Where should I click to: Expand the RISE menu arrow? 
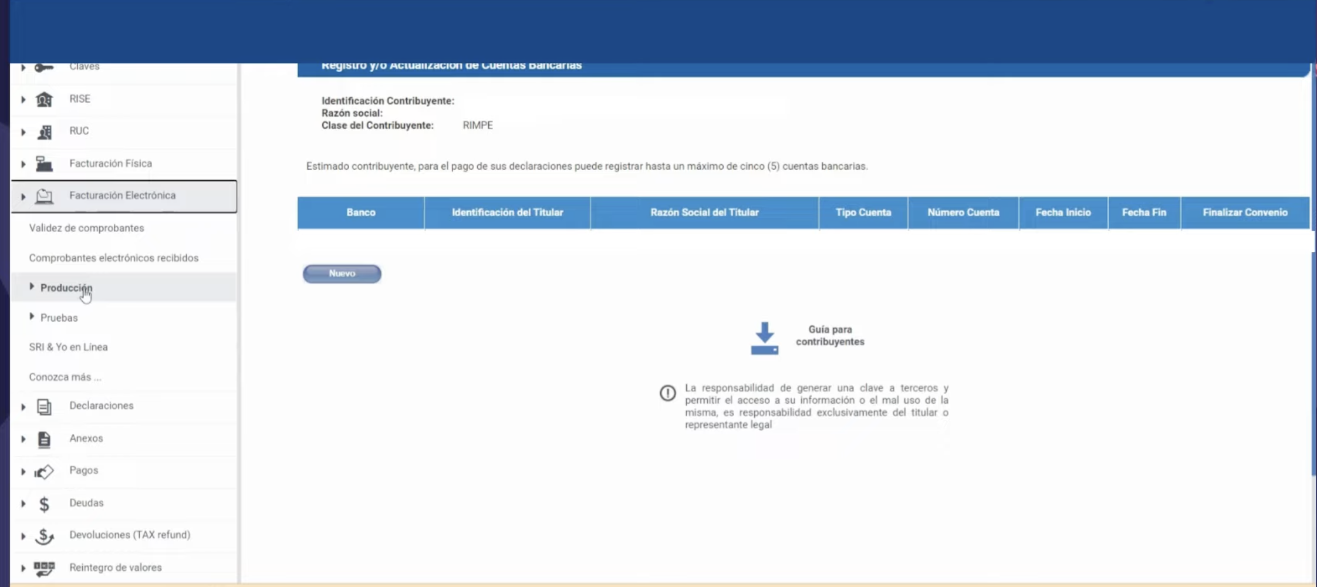23,99
